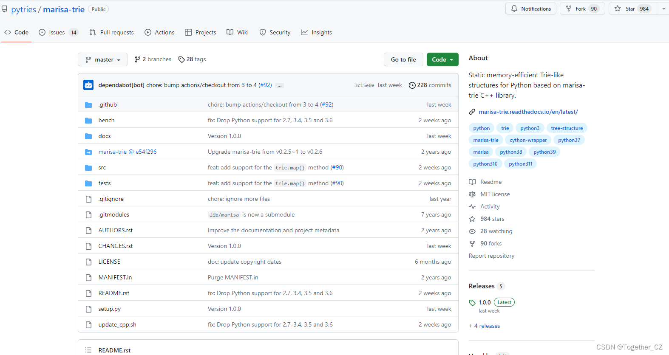Open the 228 commits link
Screen dimensions: 669x355
point(430,85)
